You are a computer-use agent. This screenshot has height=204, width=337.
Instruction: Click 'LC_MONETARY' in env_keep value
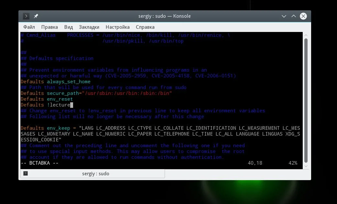point(54,134)
